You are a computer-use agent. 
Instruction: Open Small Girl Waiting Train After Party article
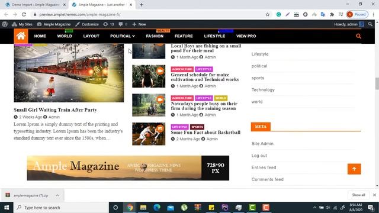coord(55,110)
